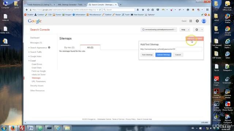The image size is (234, 131).
Task: Expand the settings gear dropdown arrow
Action: (x=202, y=30)
